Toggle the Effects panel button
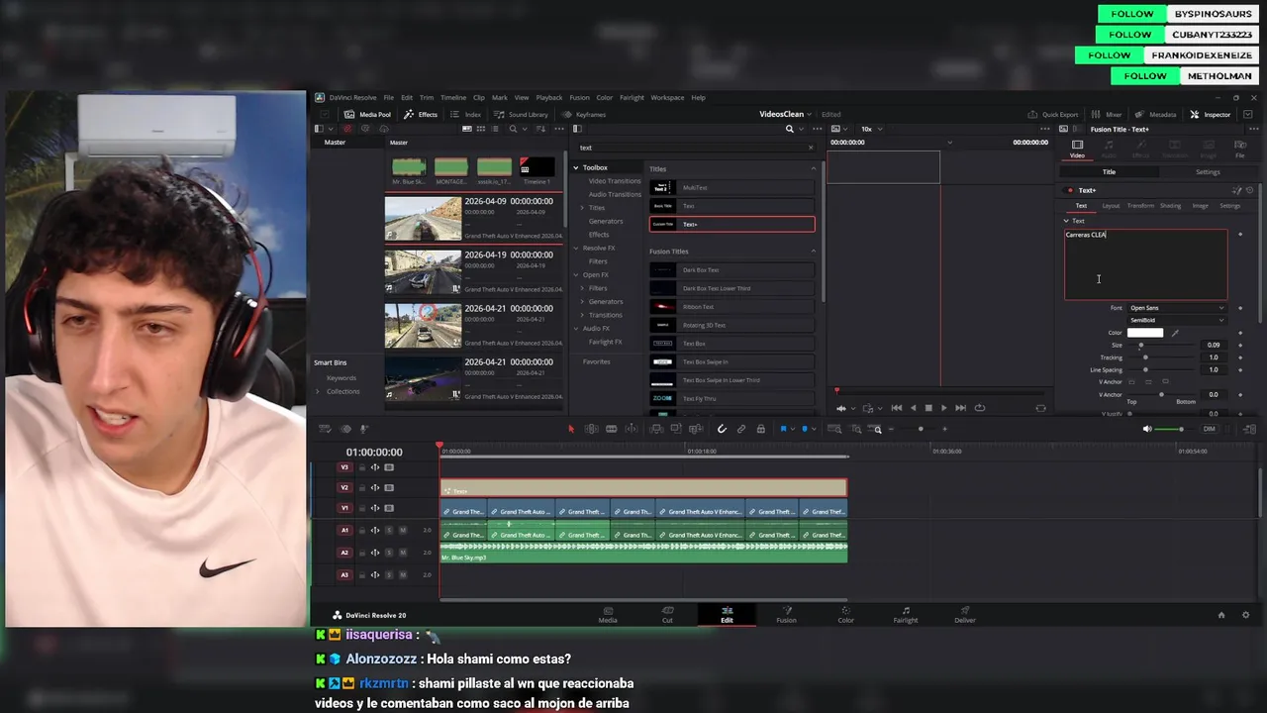 (x=421, y=114)
